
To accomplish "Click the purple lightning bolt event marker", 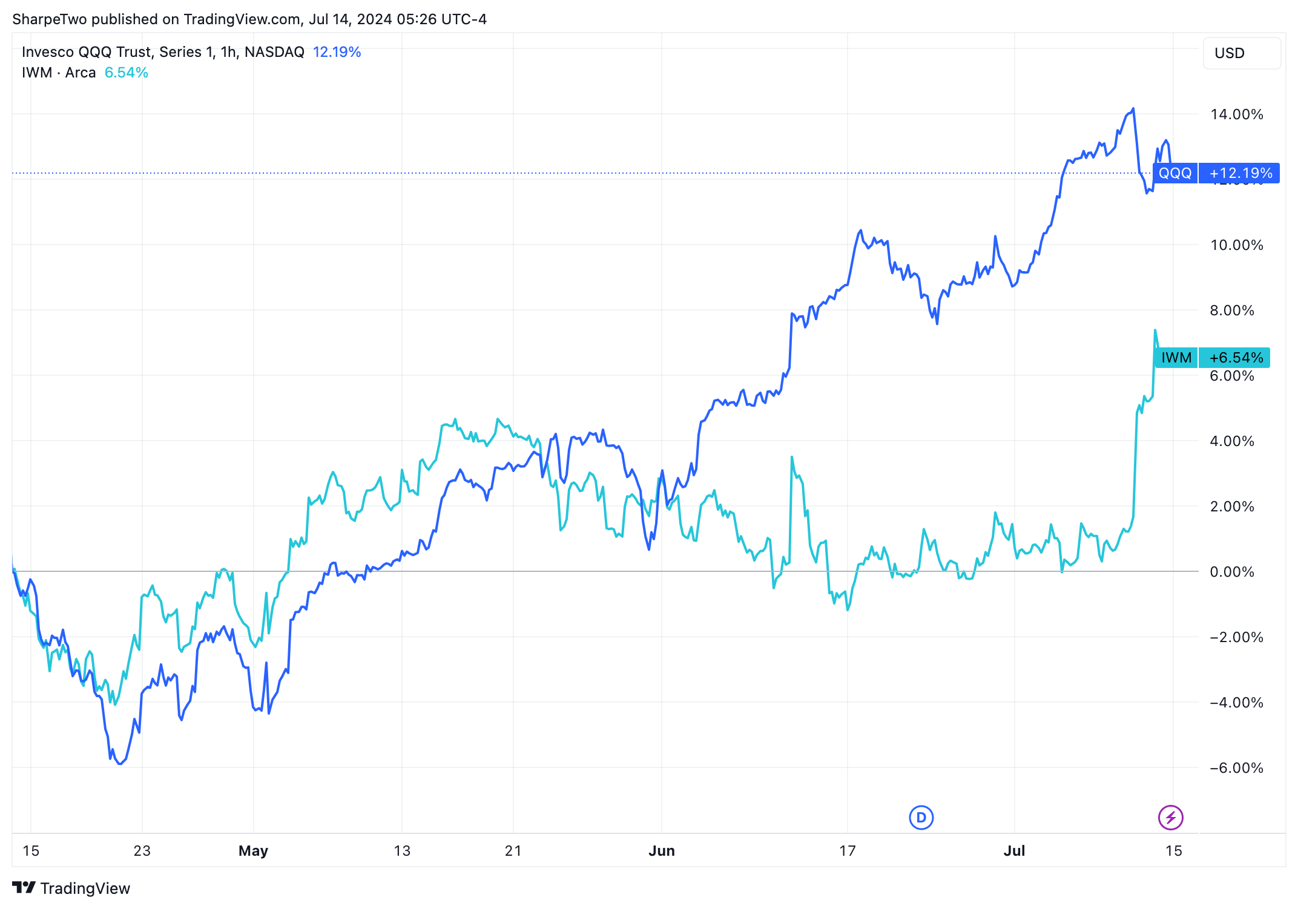I will point(1170,818).
